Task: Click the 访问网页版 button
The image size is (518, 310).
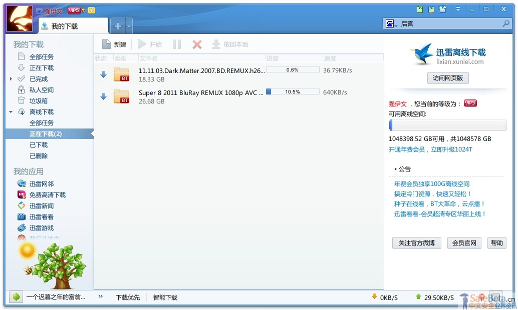Action: pos(447,77)
